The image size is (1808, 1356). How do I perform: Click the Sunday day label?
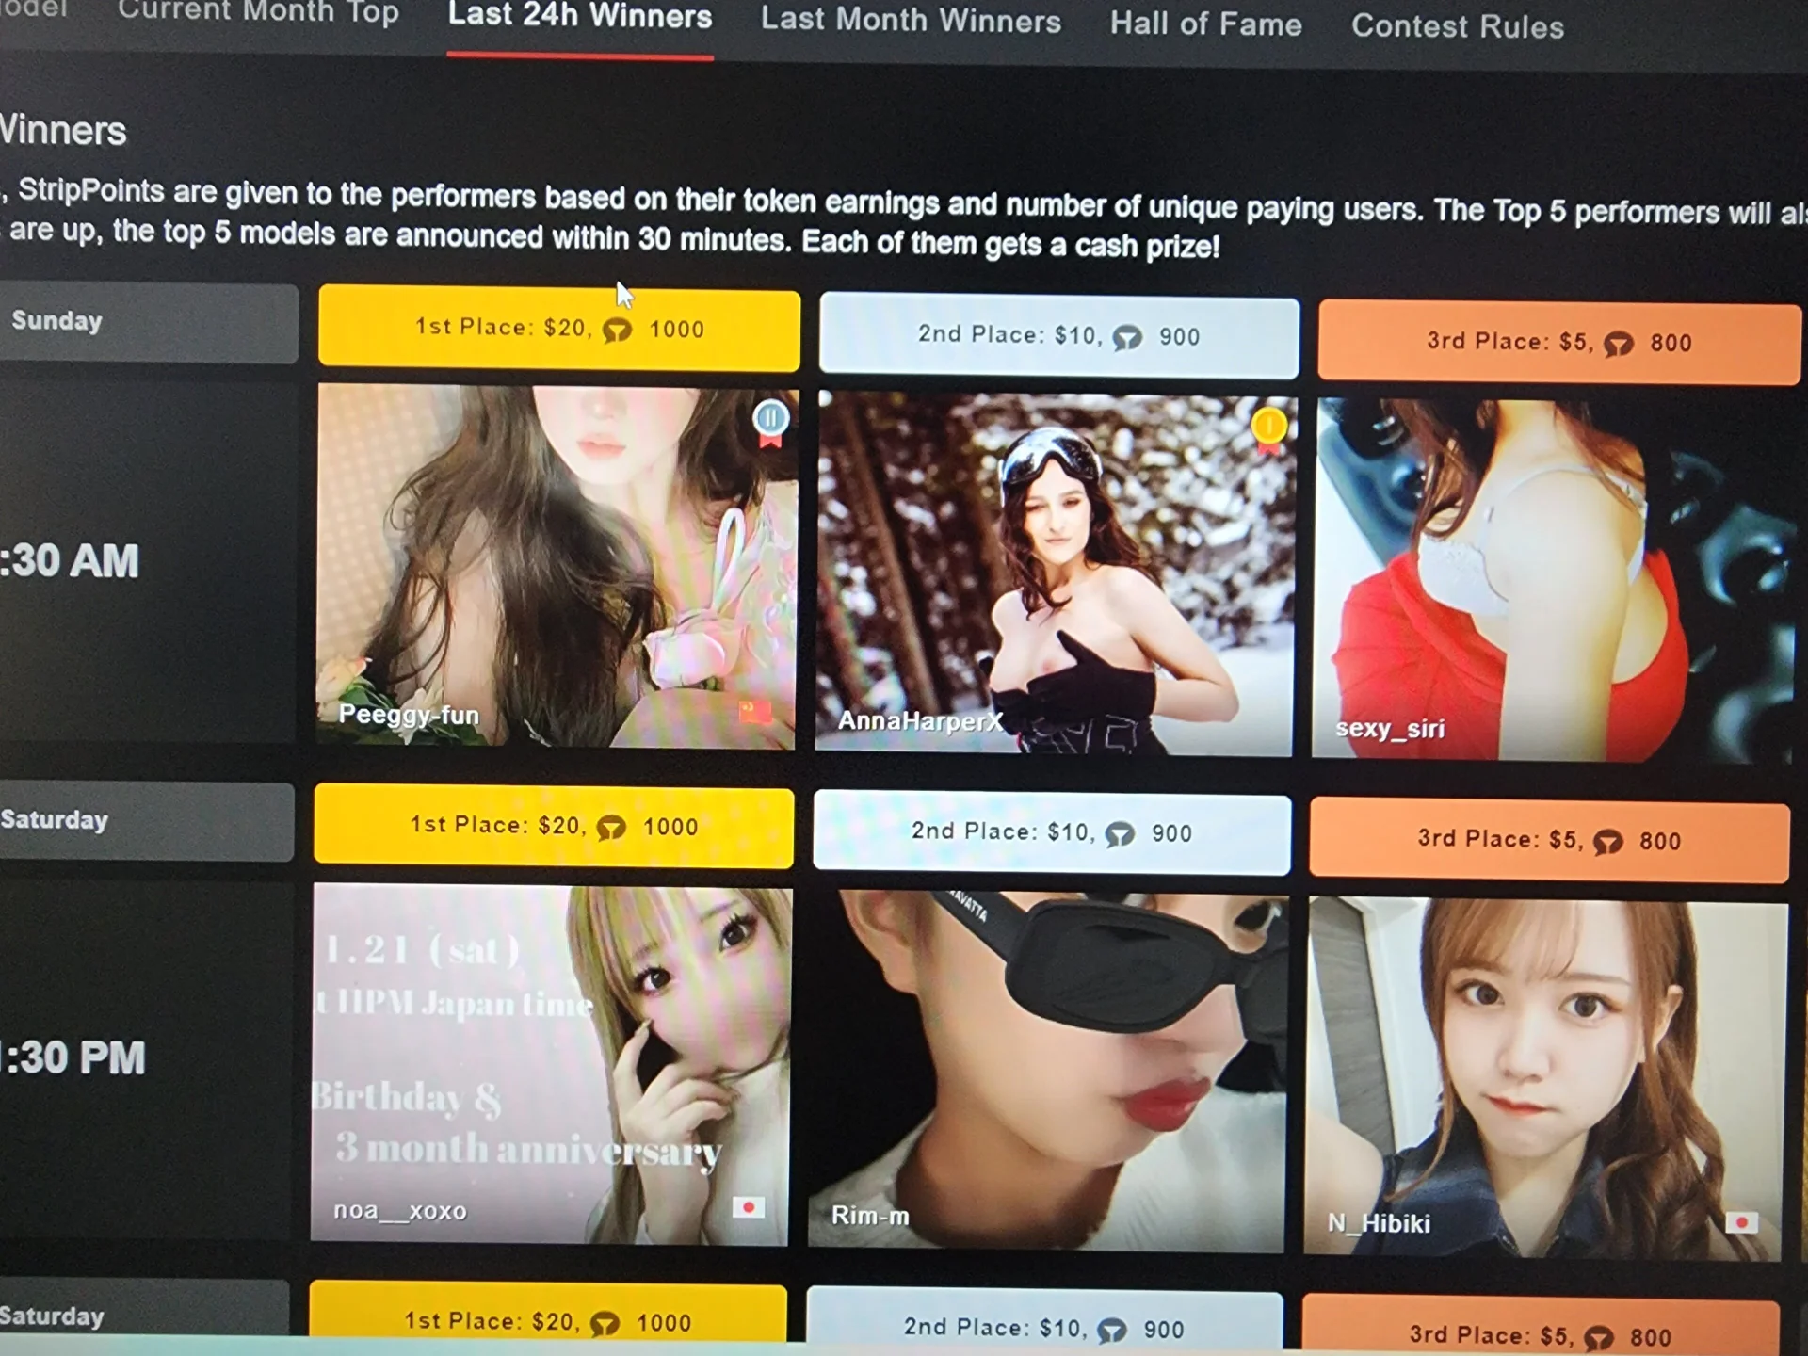point(56,321)
